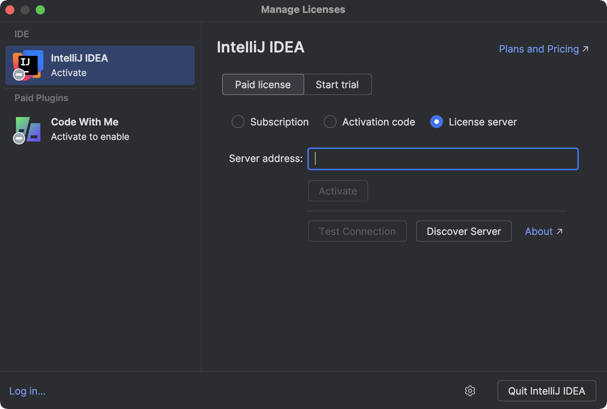Click the Activate button

(338, 191)
